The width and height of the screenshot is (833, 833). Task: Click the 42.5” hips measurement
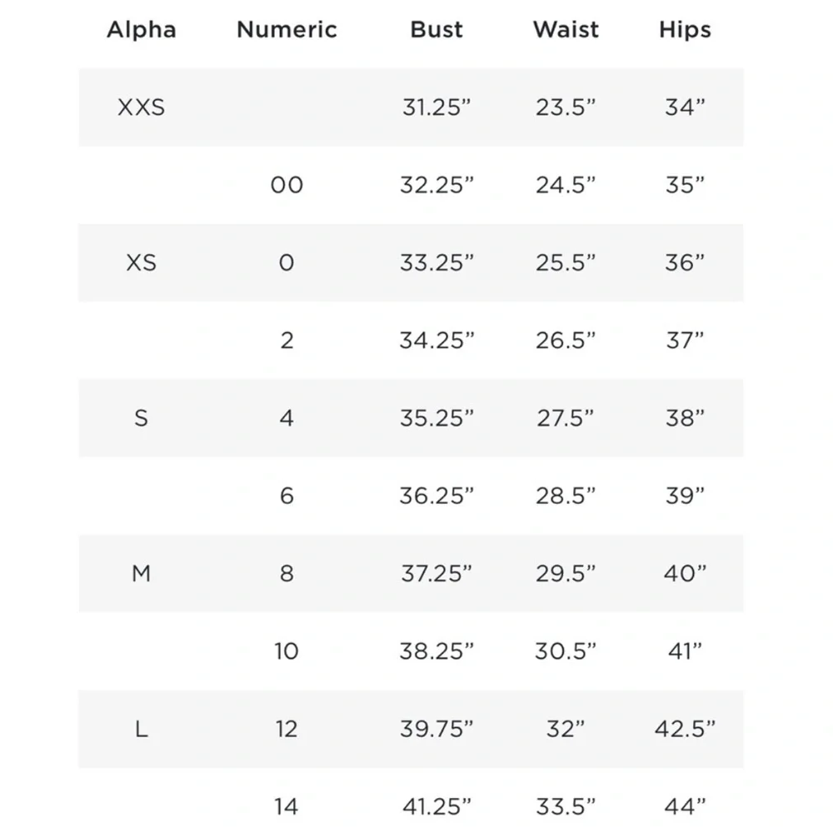[x=685, y=729]
